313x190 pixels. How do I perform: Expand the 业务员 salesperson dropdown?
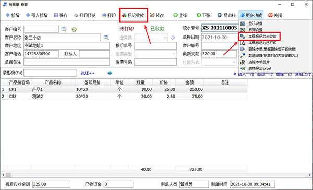coord(165,38)
